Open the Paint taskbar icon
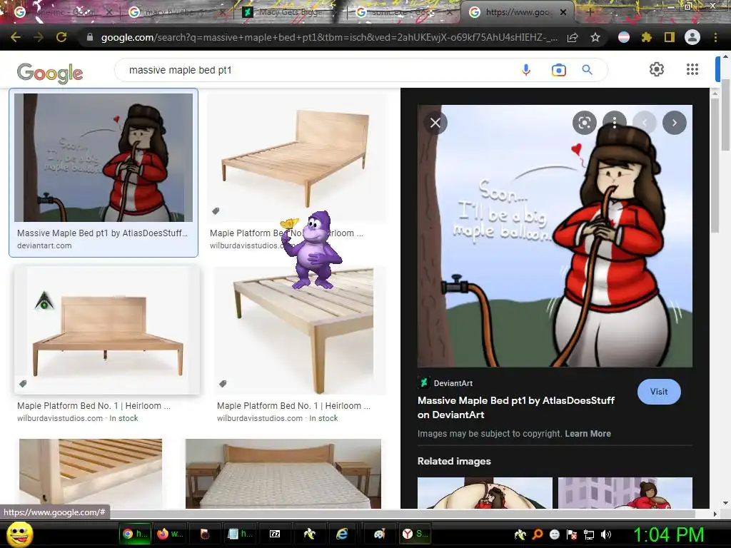This screenshot has width=731, height=548. click(x=379, y=534)
